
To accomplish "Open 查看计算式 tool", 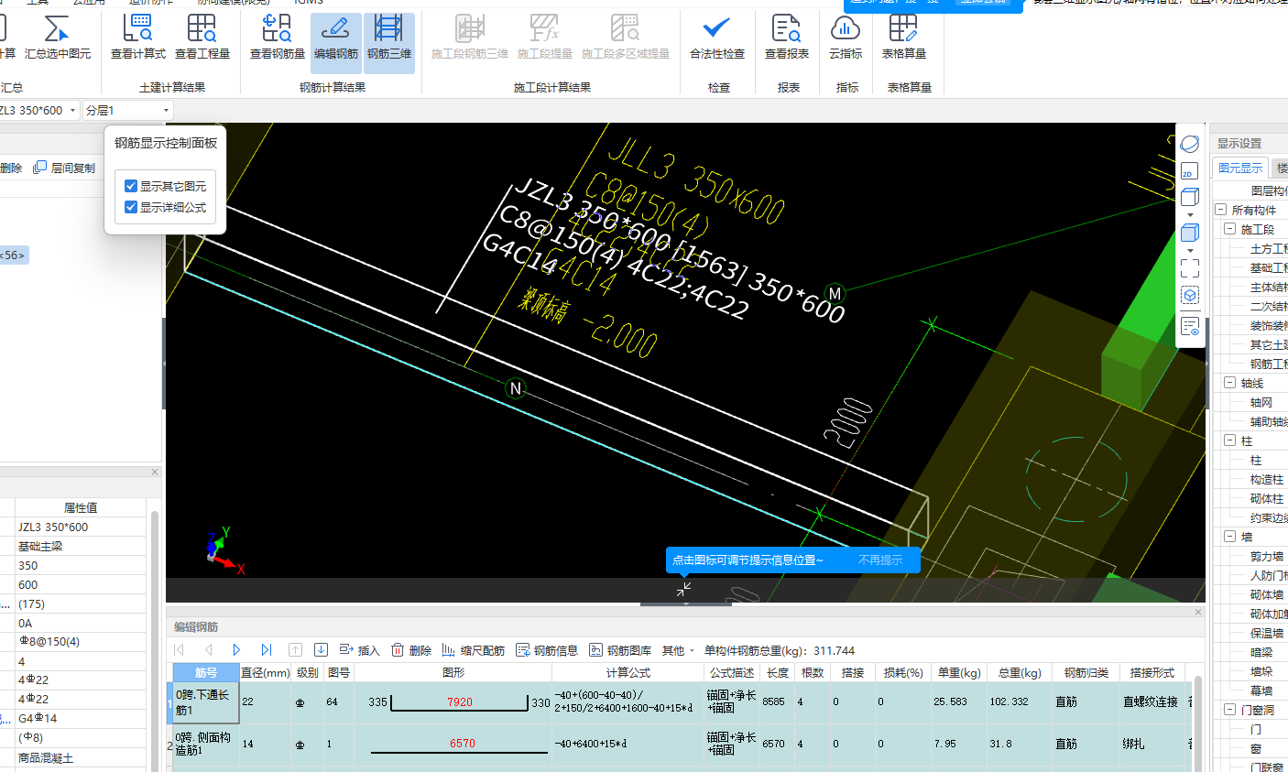I will [x=138, y=37].
